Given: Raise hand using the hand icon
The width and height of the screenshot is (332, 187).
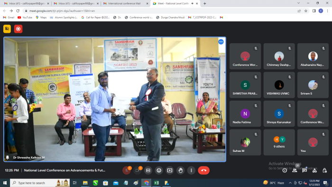Looking at the screenshot, I should [x=180, y=170].
